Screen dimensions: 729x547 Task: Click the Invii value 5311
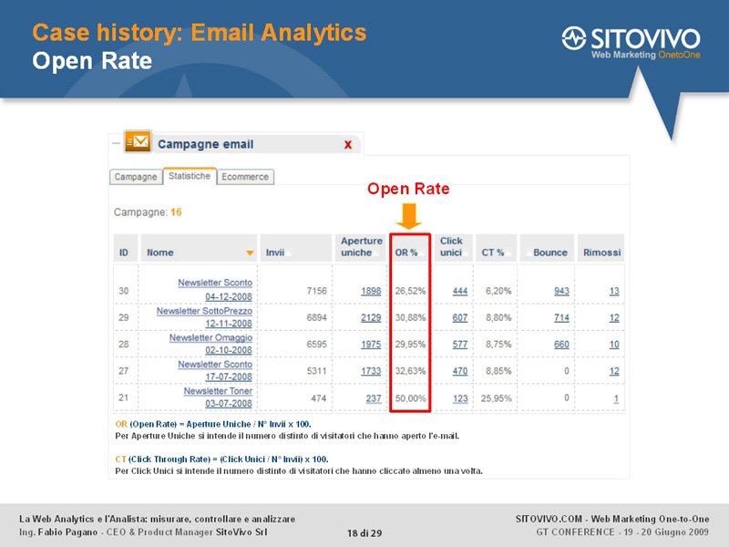pyautogui.click(x=316, y=371)
